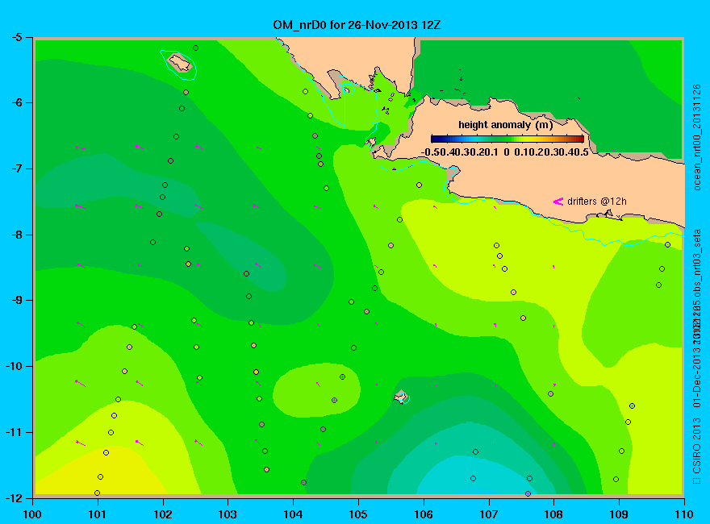This screenshot has width=710, height=524.
Task: Click latitude tick label -7
Action: coord(16,168)
